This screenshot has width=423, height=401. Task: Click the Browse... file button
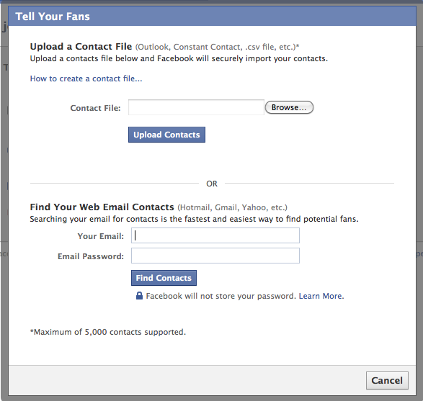pos(289,107)
